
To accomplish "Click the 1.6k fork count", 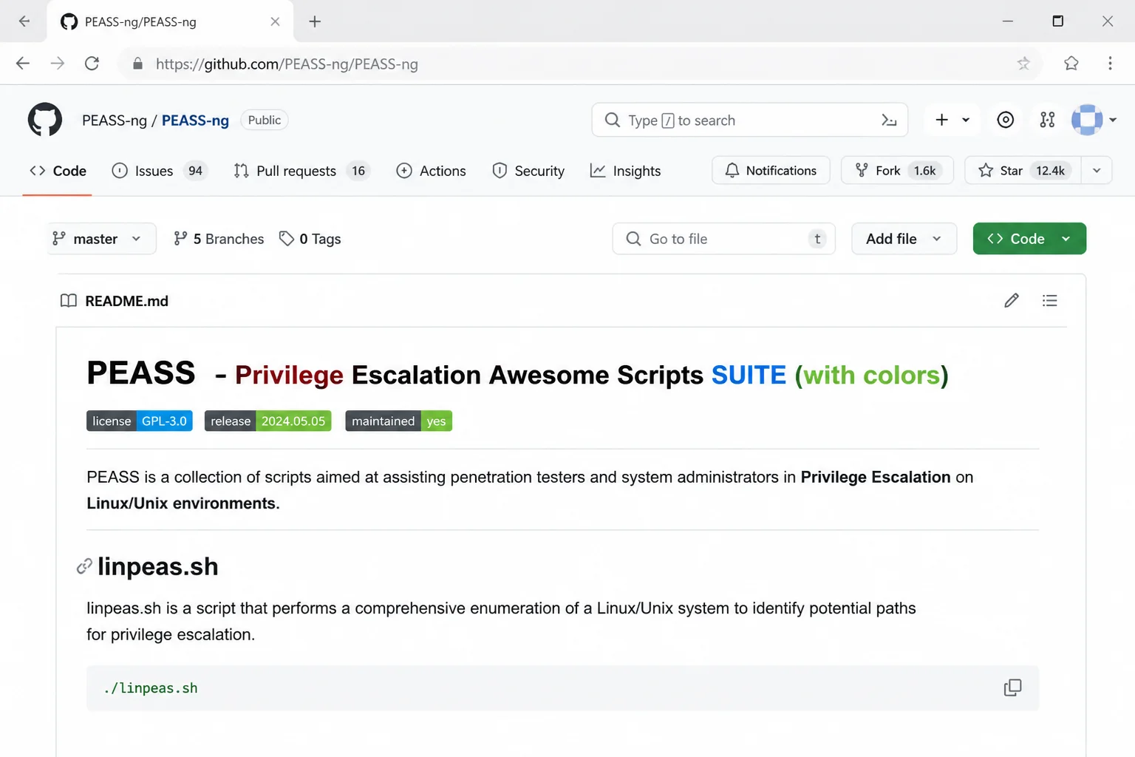I will (x=924, y=171).
